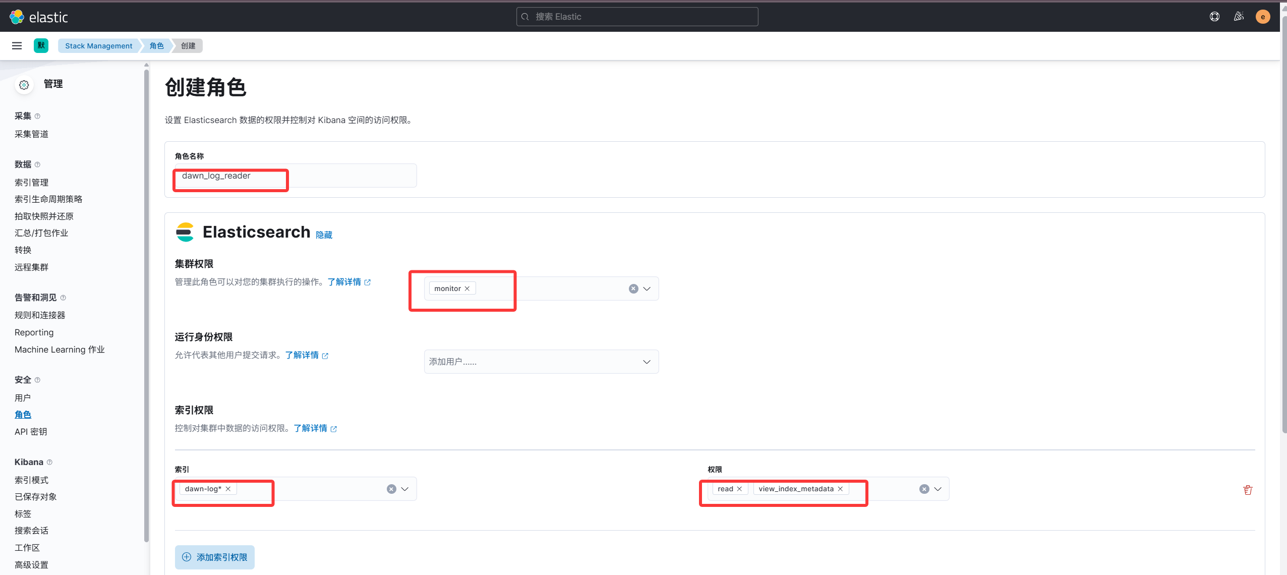Remove the read privilege tag
This screenshot has width=1287, height=575.
point(739,489)
